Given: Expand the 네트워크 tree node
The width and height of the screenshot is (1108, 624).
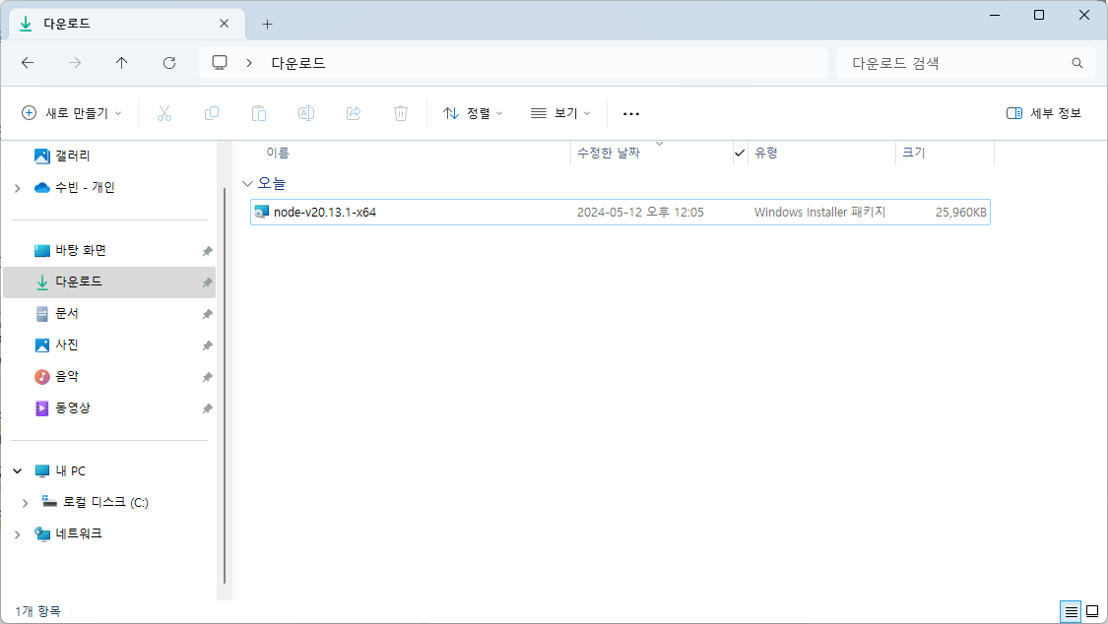Looking at the screenshot, I should coord(18,534).
